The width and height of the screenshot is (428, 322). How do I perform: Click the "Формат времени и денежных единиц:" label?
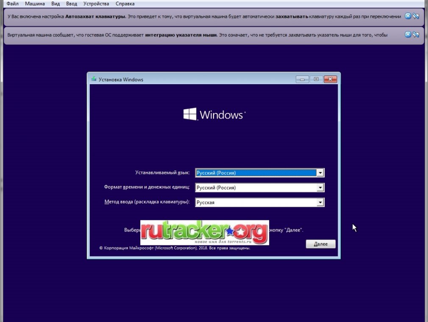tap(147, 187)
